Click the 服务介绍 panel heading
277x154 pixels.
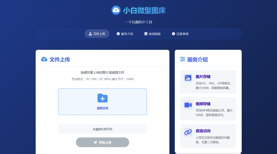[197, 60]
